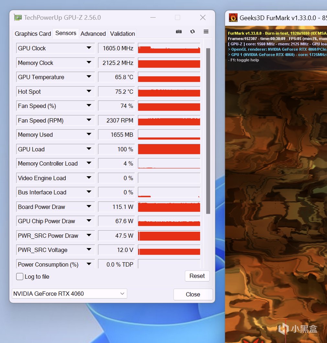The image size is (327, 343).
Task: Click the Memory Used history graph
Action: (x=169, y=135)
